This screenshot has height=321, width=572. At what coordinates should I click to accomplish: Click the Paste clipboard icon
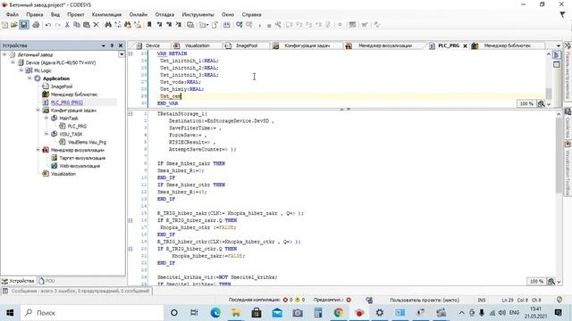click(87, 25)
